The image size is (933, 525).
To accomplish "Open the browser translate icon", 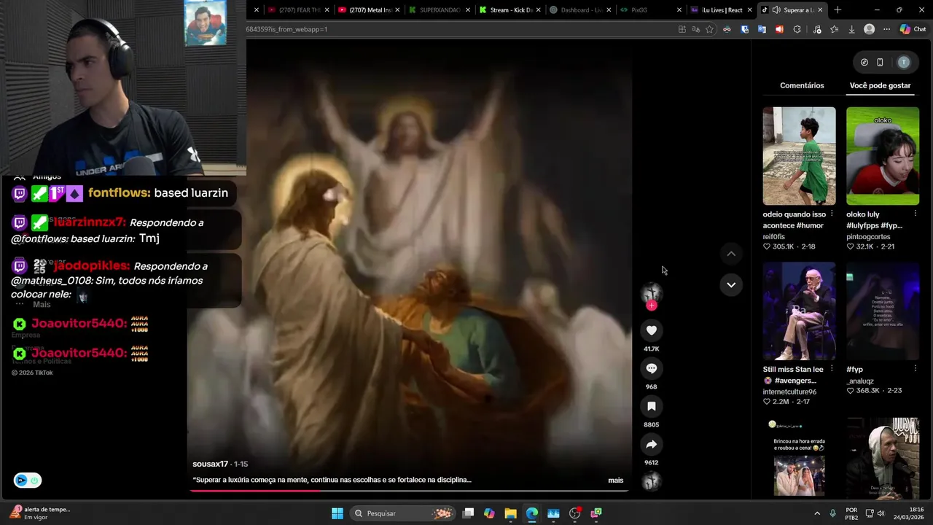I will [695, 29].
